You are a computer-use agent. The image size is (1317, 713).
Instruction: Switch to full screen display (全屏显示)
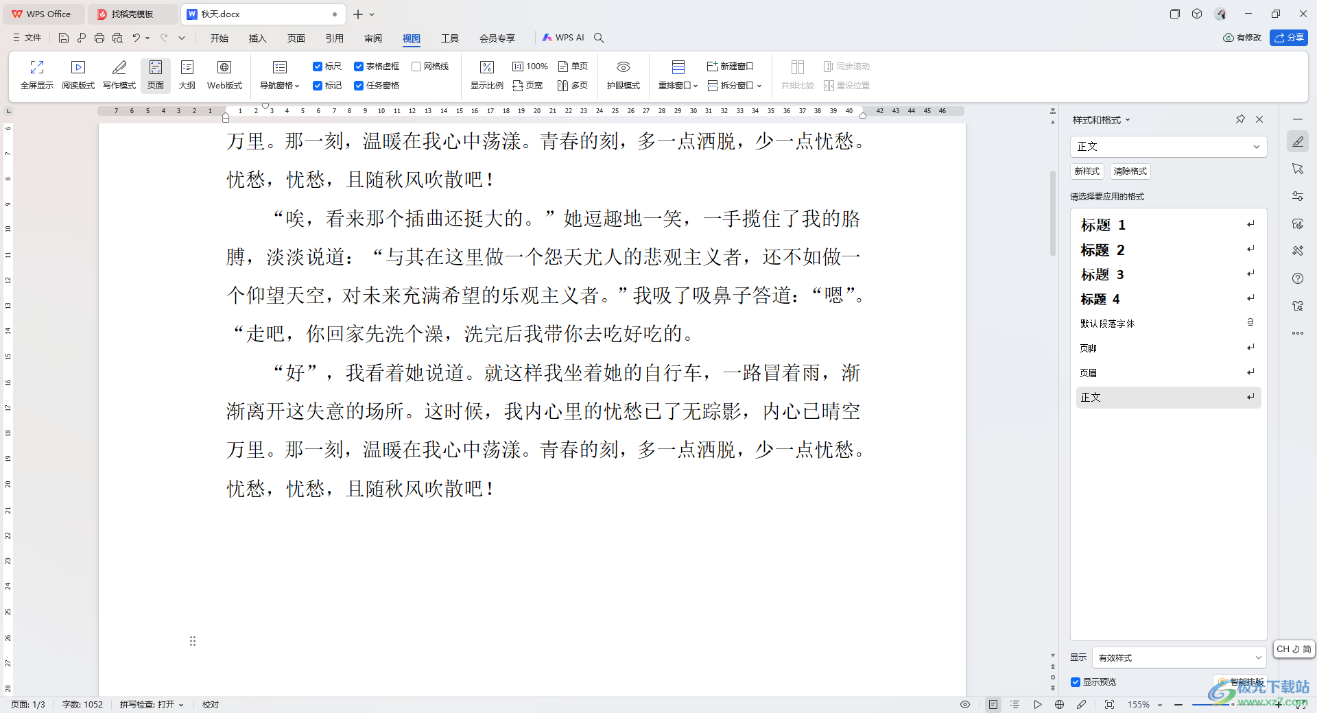click(x=37, y=75)
